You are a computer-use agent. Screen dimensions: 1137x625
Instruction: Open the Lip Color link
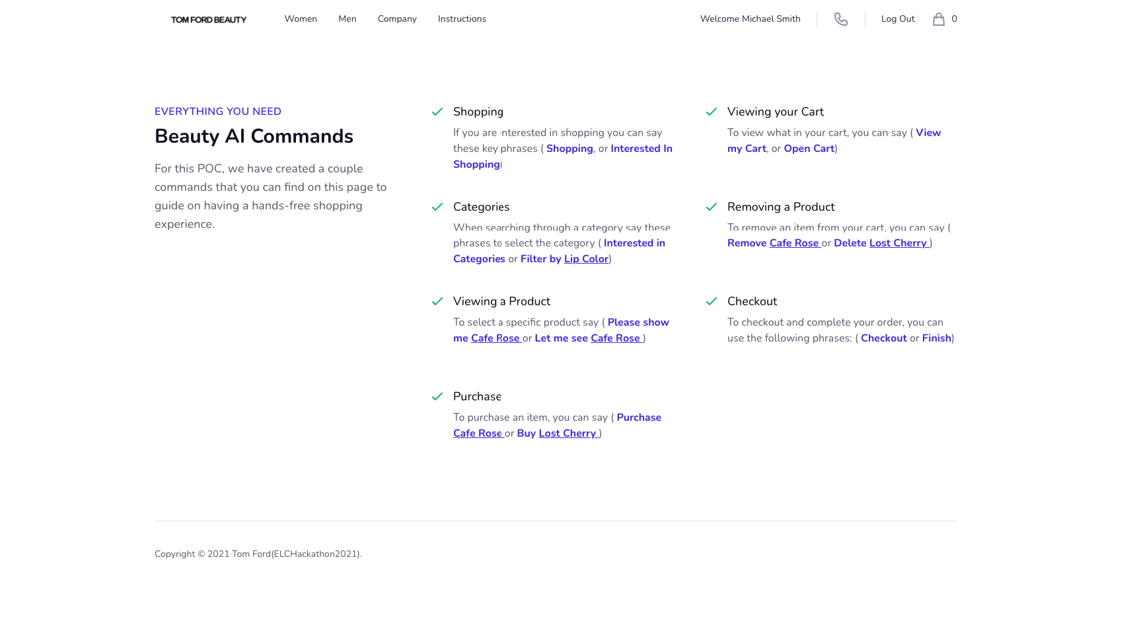585,258
